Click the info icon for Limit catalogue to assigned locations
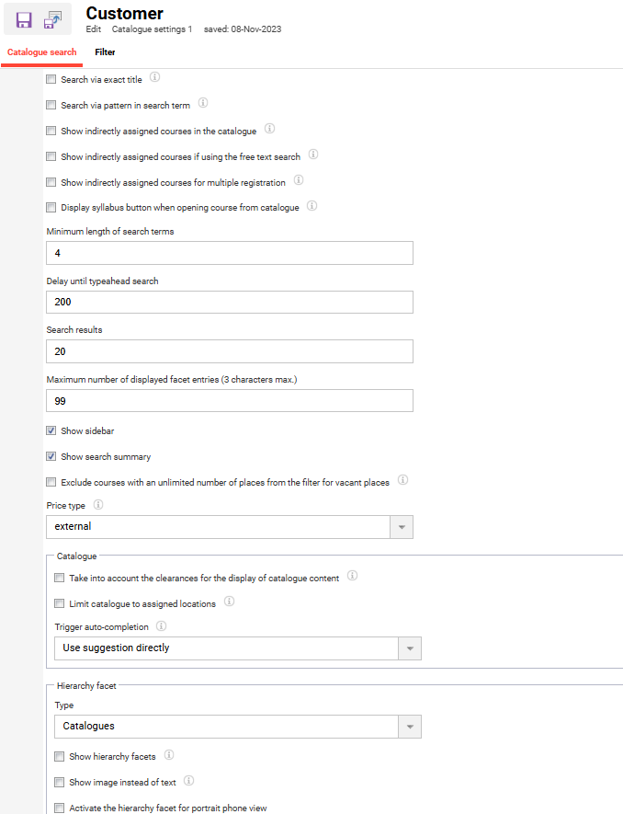The width and height of the screenshot is (623, 814). tap(229, 601)
